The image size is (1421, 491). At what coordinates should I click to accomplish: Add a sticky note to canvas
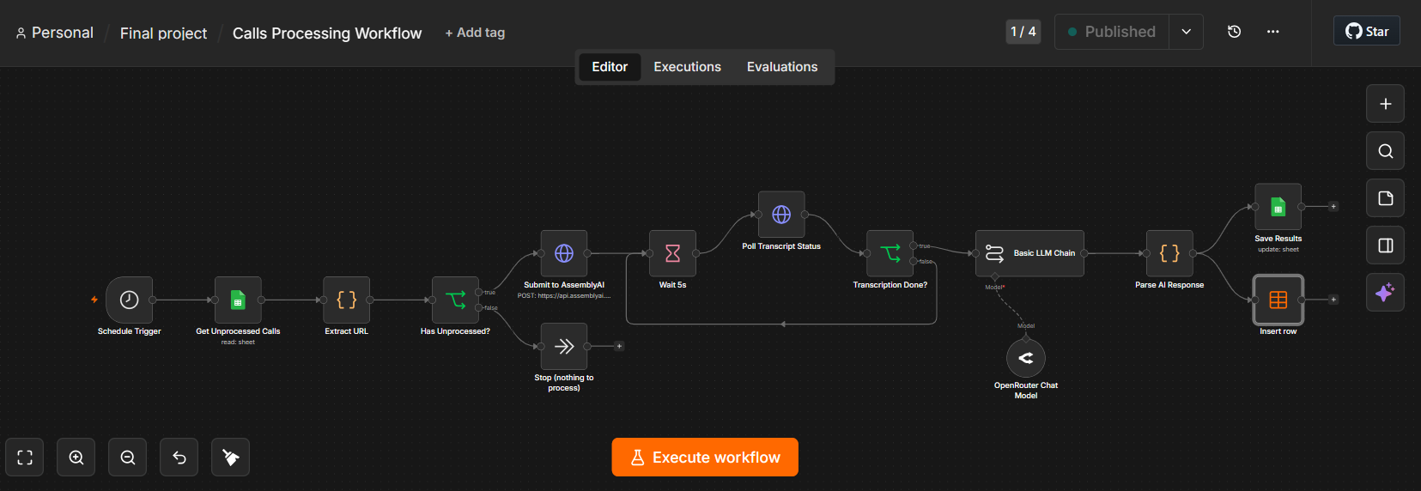[x=1385, y=198]
